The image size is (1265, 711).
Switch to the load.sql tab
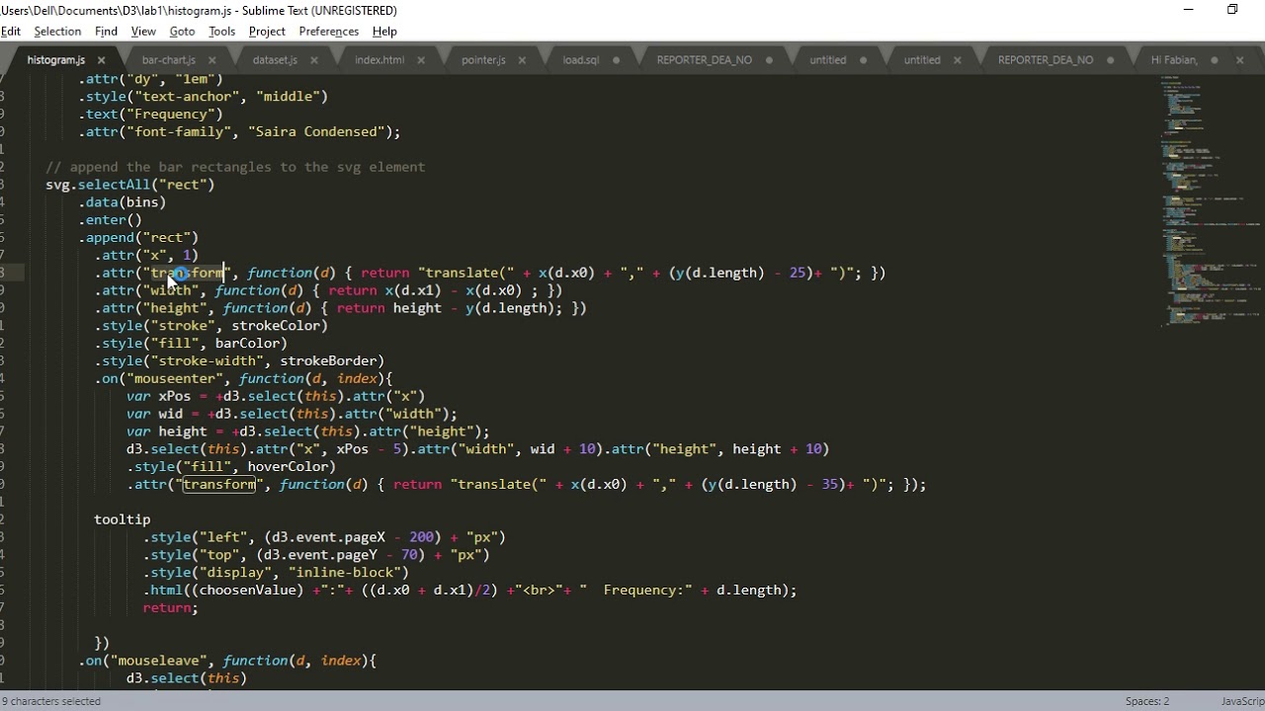pos(581,60)
